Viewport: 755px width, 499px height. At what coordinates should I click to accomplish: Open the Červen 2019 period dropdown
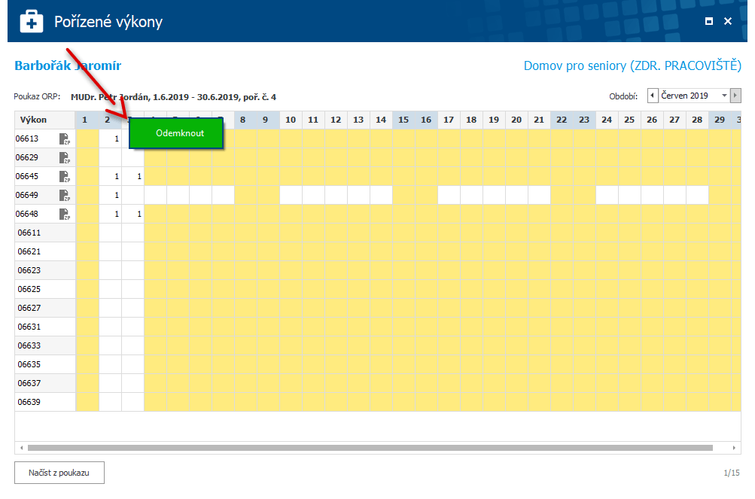(724, 96)
